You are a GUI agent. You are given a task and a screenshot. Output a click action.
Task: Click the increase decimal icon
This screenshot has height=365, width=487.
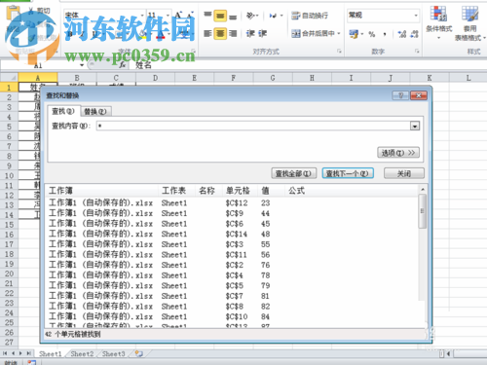(x=402, y=34)
